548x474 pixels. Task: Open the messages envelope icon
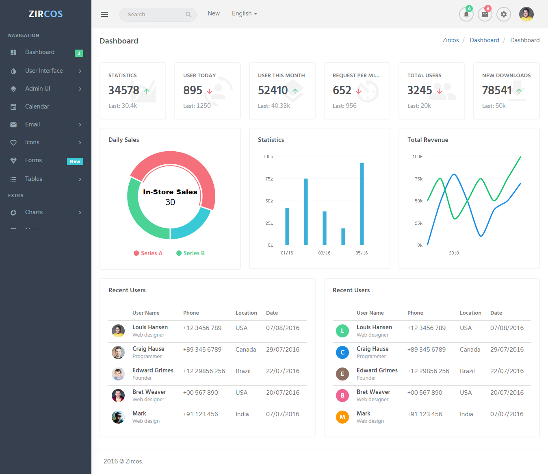point(485,14)
